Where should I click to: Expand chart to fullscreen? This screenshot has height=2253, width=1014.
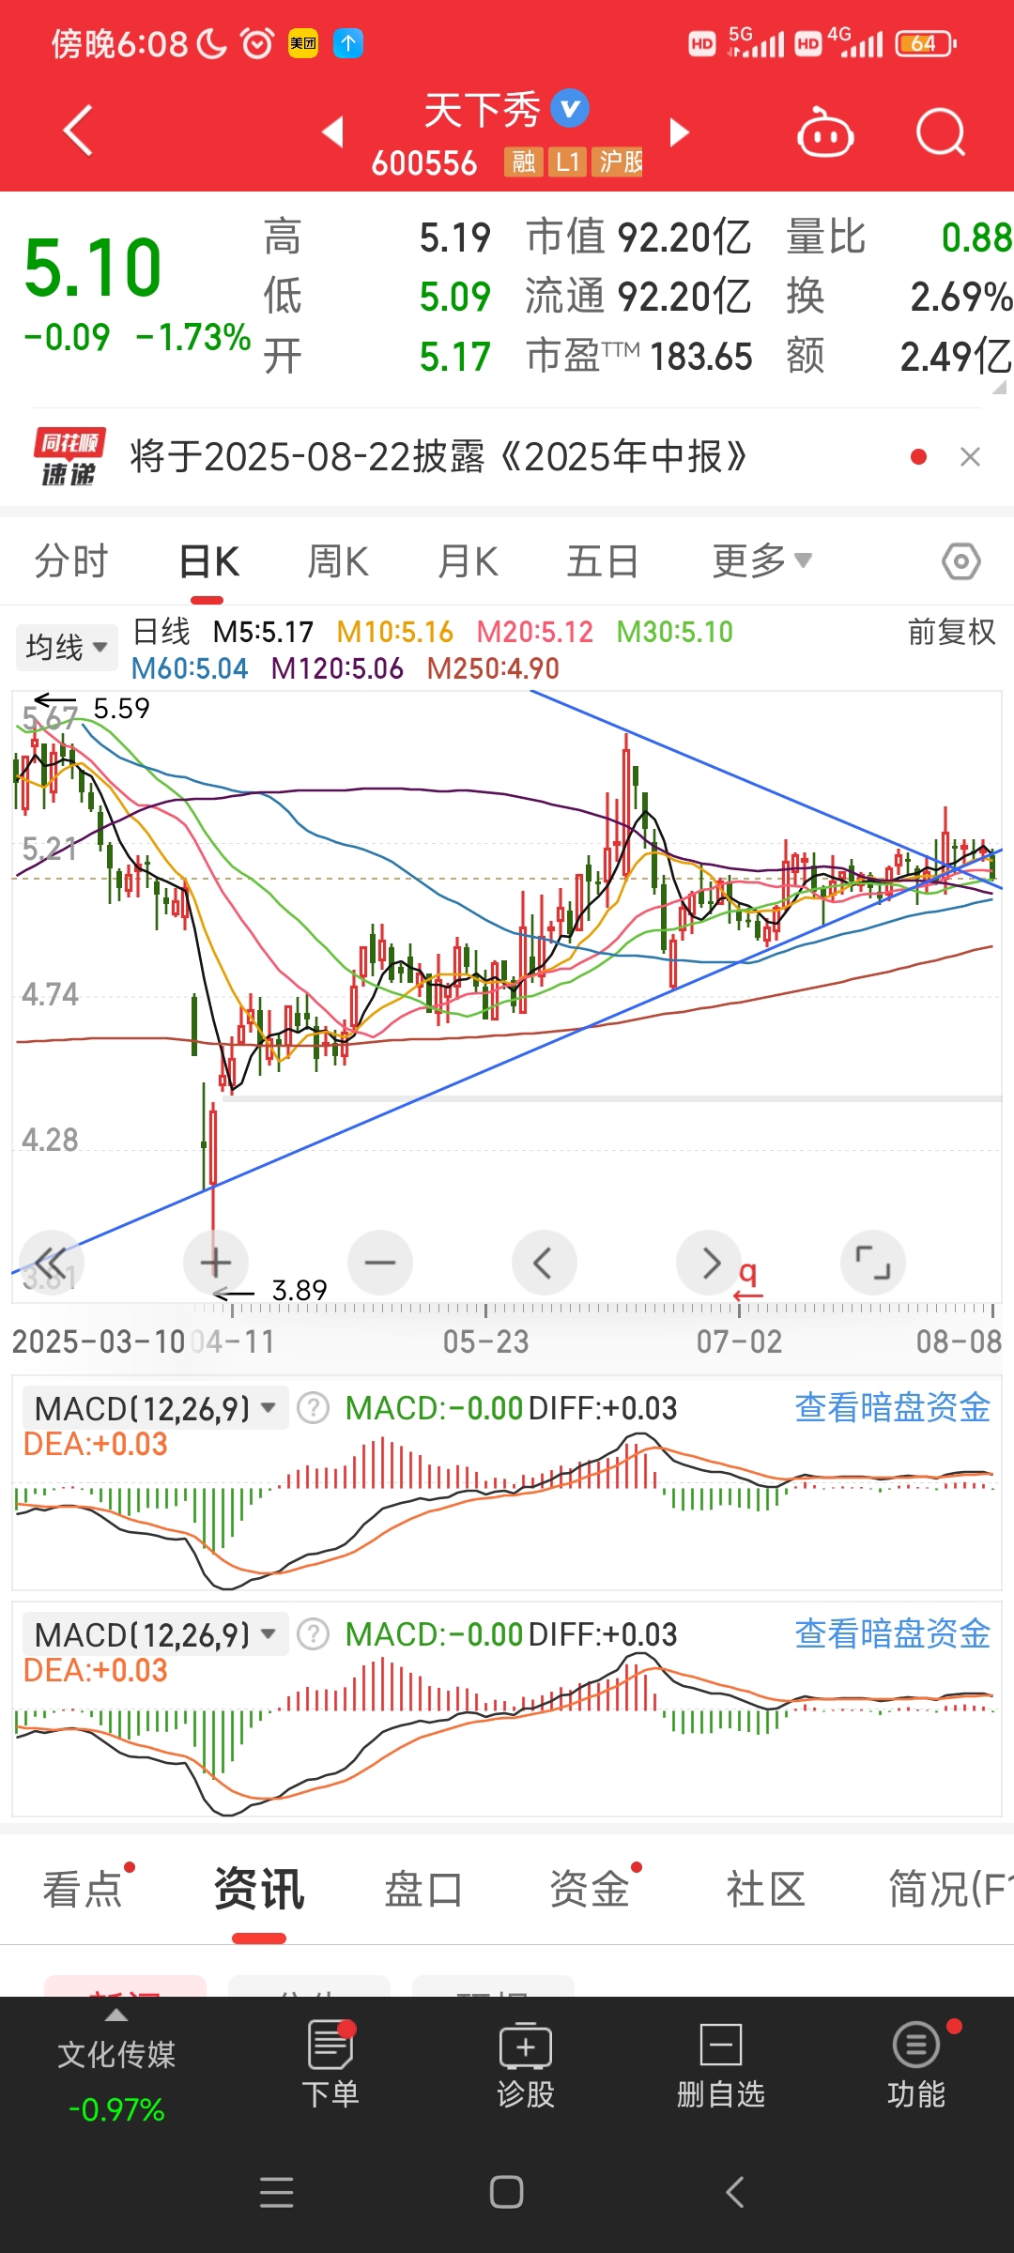point(873,1263)
